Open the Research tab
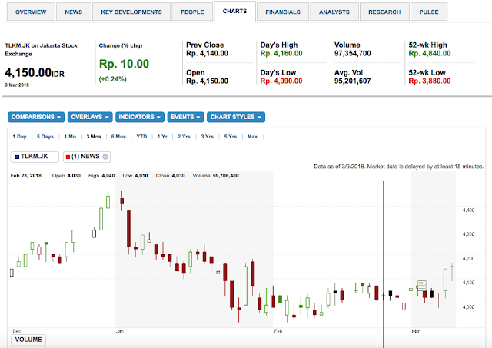 384,12
